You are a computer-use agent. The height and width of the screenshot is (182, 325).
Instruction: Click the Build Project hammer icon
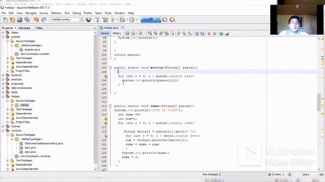[x=97, y=20]
